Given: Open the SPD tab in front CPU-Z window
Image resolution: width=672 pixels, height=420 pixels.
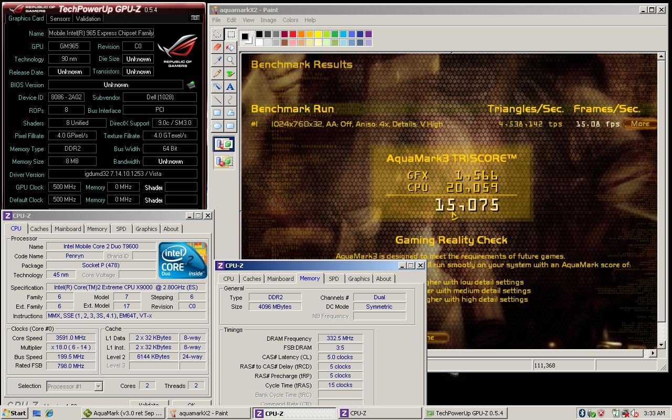Looking at the screenshot, I should coord(333,279).
